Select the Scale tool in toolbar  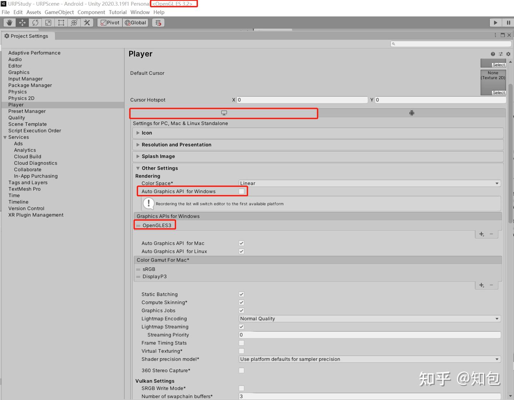(48, 23)
